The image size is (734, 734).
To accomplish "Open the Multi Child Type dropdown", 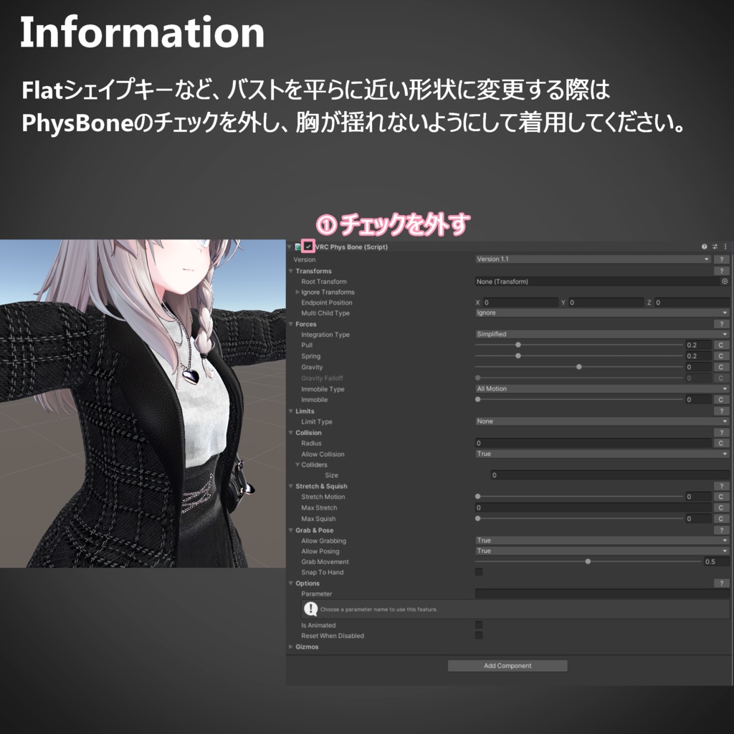I will point(601,313).
